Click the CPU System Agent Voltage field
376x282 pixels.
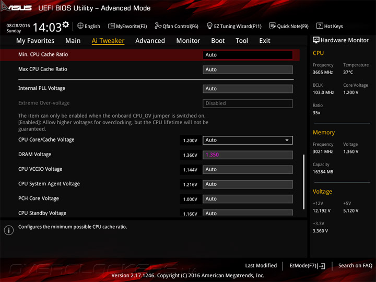pyautogui.click(x=248, y=184)
